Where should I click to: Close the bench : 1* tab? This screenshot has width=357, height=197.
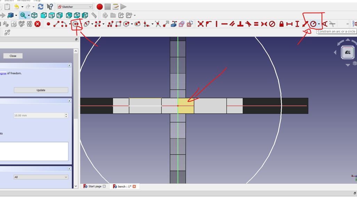134,186
